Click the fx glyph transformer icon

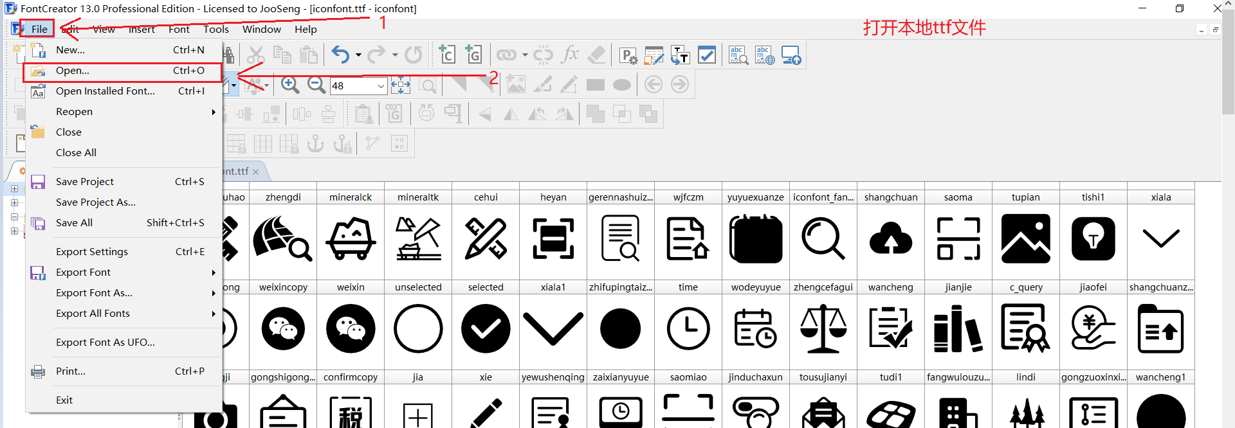tap(570, 55)
